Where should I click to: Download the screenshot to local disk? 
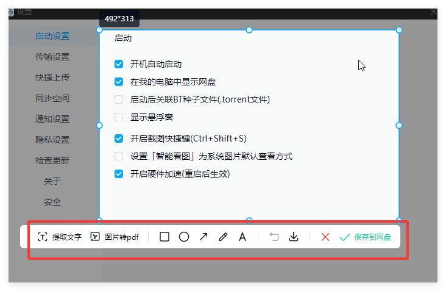pyautogui.click(x=294, y=237)
